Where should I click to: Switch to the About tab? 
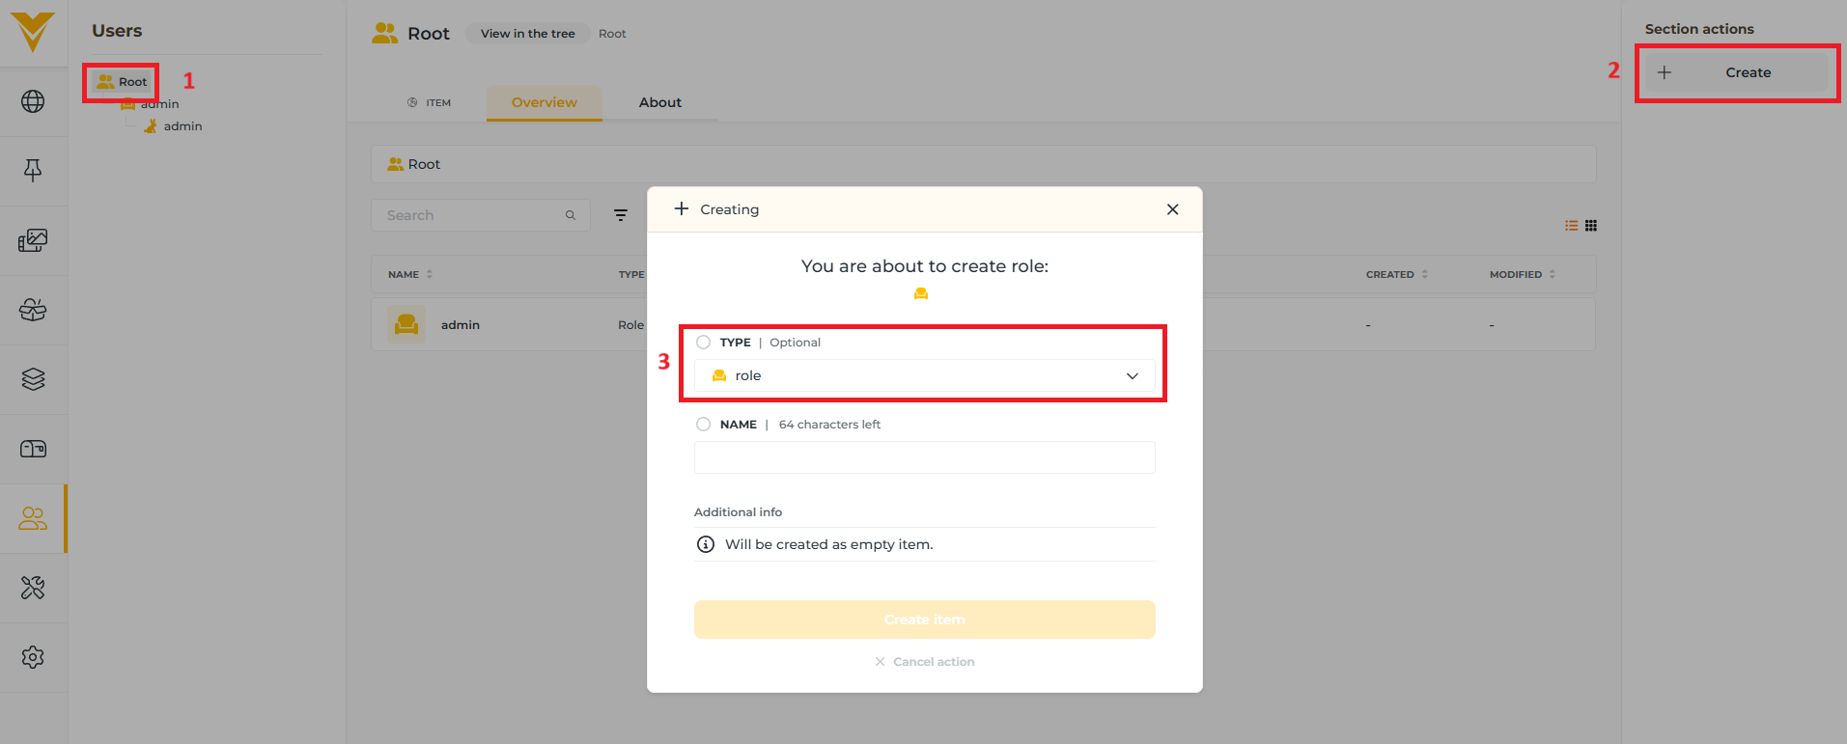(660, 102)
